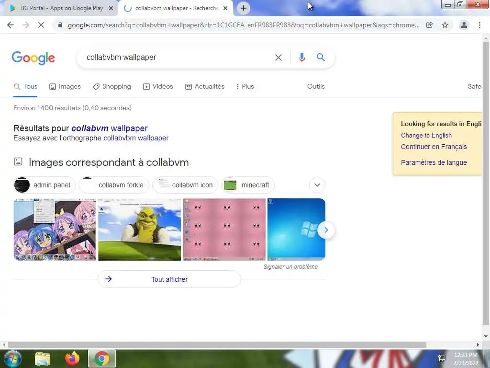The image size is (490, 368).
Task: Close the collabvbm wallpaper tab
Action: tap(225, 9)
